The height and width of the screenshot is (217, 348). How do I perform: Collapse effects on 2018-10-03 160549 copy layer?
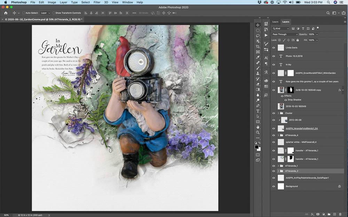point(343,90)
